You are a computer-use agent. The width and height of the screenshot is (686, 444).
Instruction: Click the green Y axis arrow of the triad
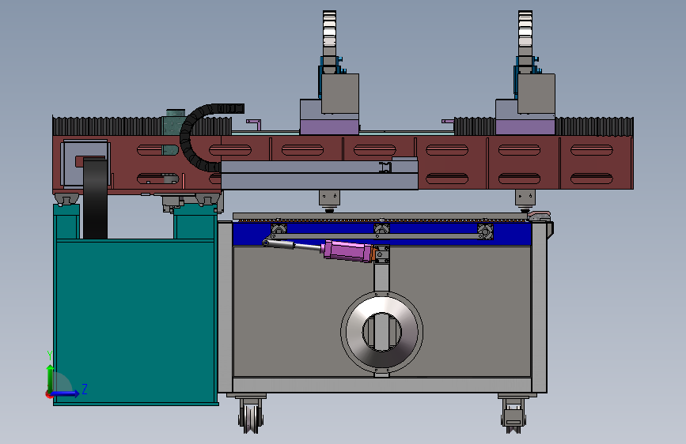[x=51, y=378]
